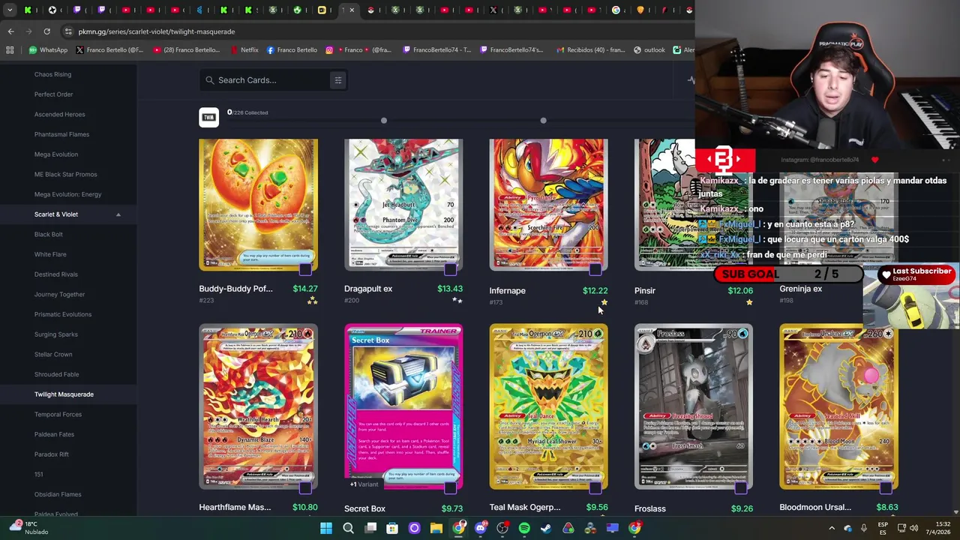Open Temporal Forces set in sidebar
The image size is (960, 540).
point(58,414)
